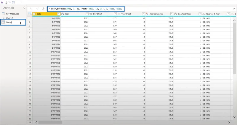Open the table options menu icon

[x=30, y=14]
